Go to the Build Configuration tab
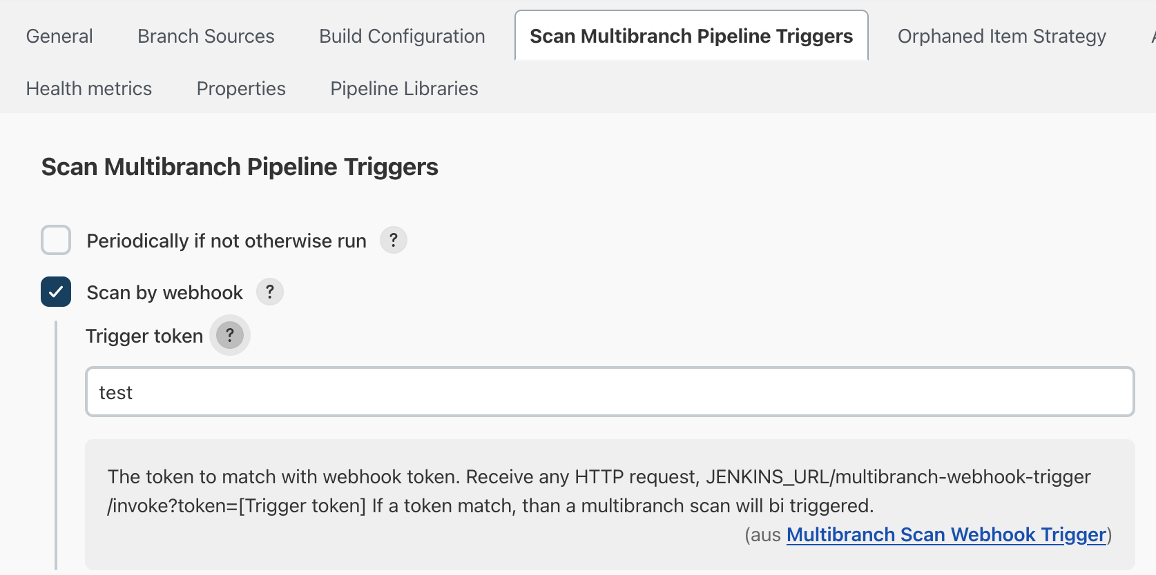This screenshot has width=1156, height=575. pos(401,36)
